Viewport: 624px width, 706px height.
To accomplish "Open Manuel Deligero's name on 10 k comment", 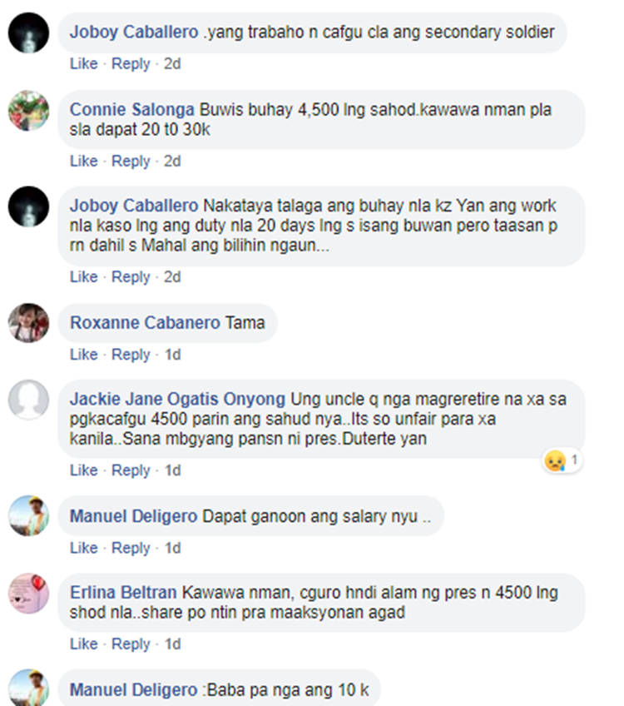I will tap(134, 690).
